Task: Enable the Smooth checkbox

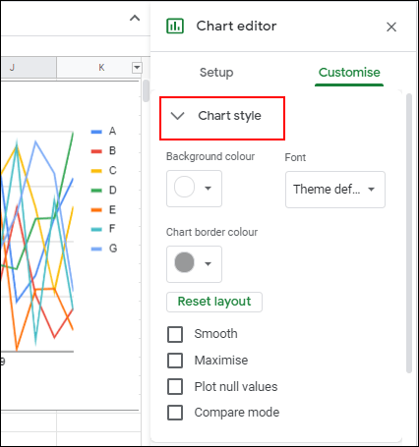Action: pos(175,334)
